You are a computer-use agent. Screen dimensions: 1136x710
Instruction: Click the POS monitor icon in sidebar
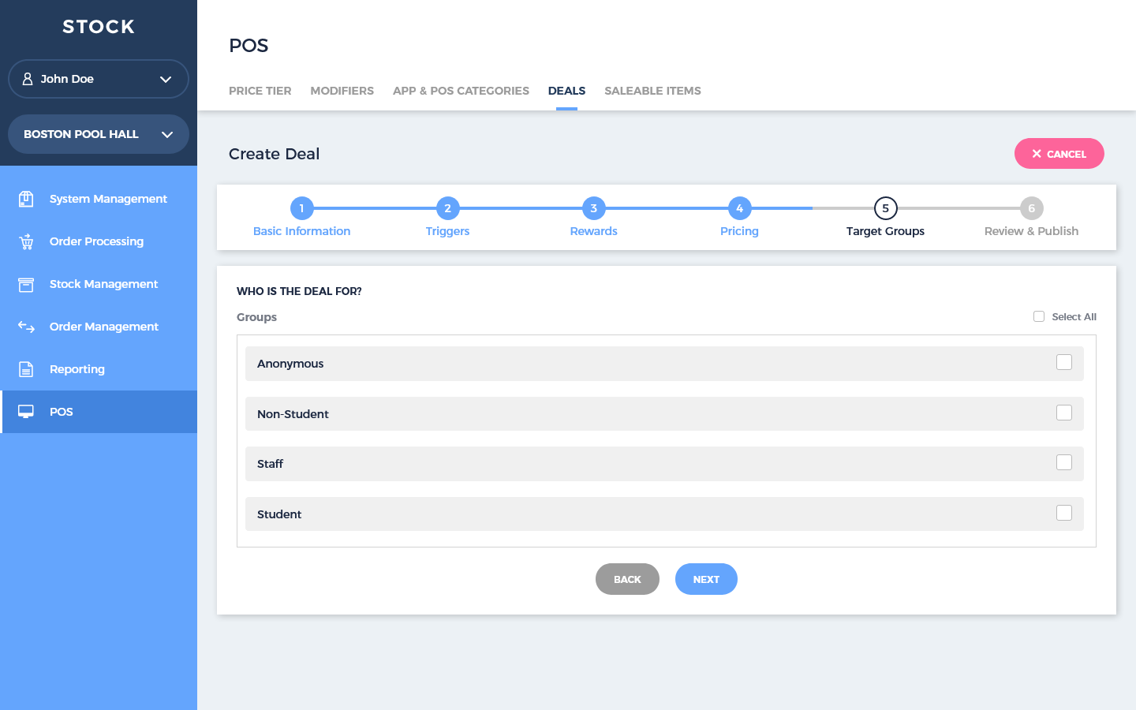point(26,412)
